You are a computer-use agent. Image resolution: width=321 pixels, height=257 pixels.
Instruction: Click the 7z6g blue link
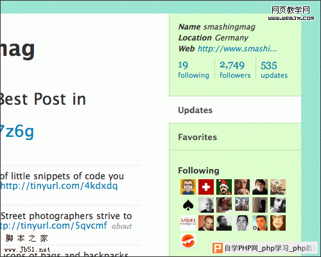[17, 131]
